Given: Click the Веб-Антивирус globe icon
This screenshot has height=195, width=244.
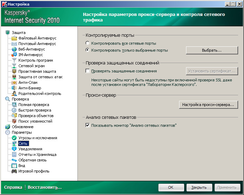Looking at the screenshot, I should coord(14,49).
